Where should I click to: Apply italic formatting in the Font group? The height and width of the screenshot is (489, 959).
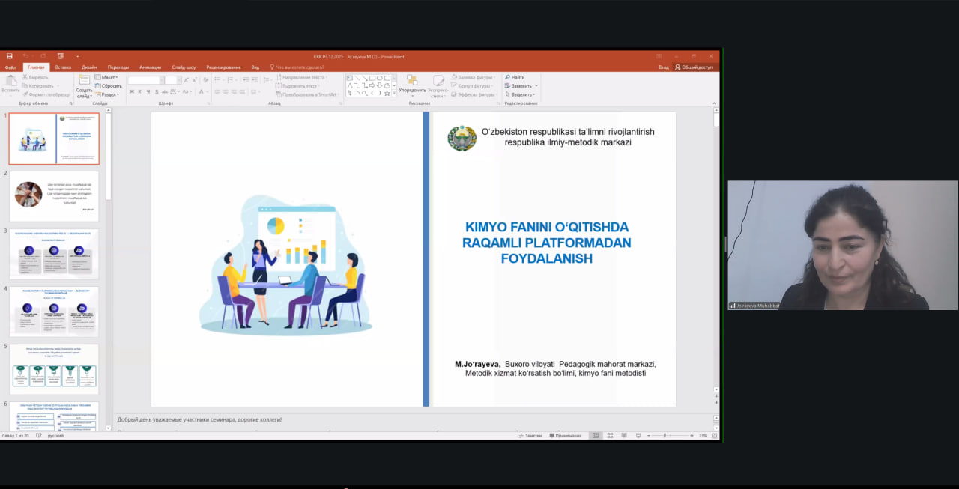point(139,92)
